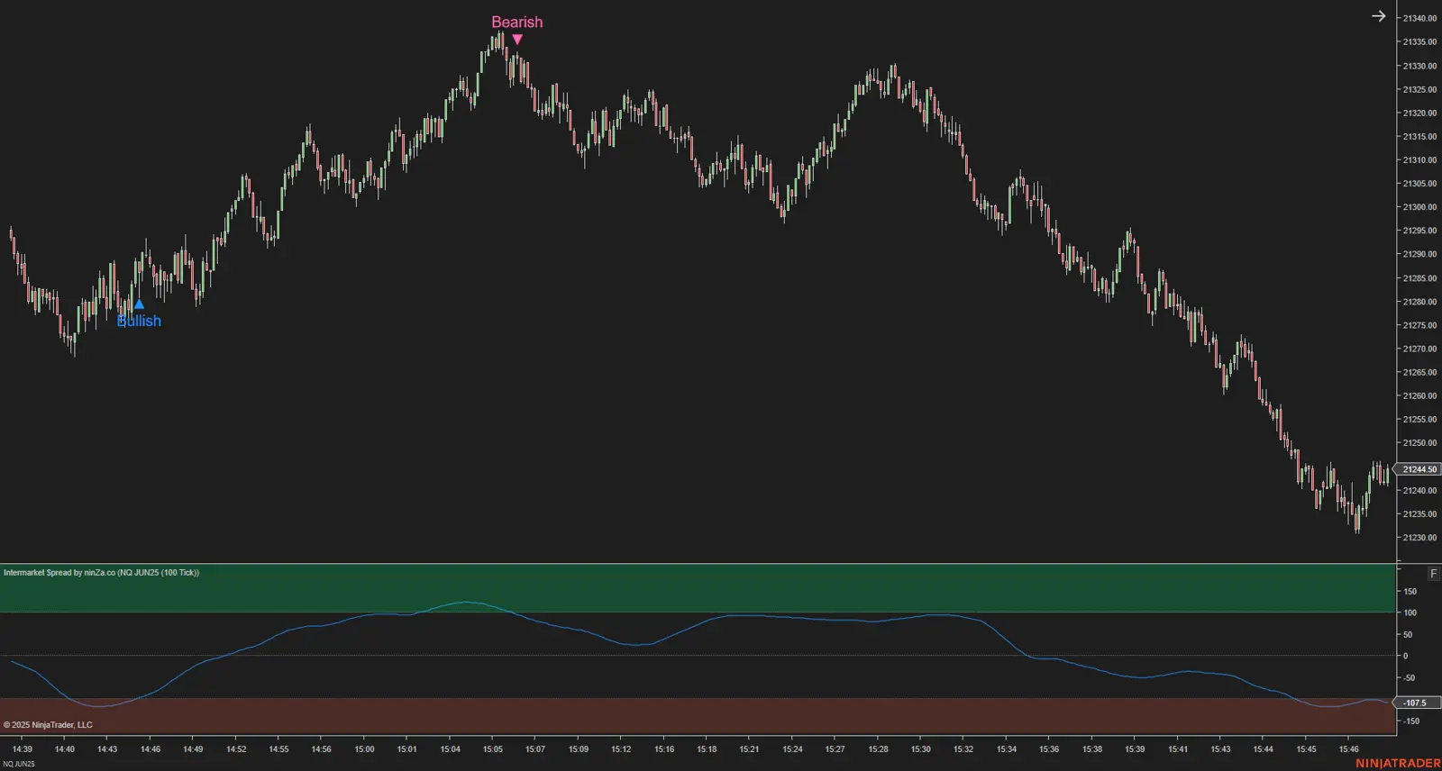Click the 14:46 time axis label
The height and width of the screenshot is (771, 1442).
(x=151, y=749)
